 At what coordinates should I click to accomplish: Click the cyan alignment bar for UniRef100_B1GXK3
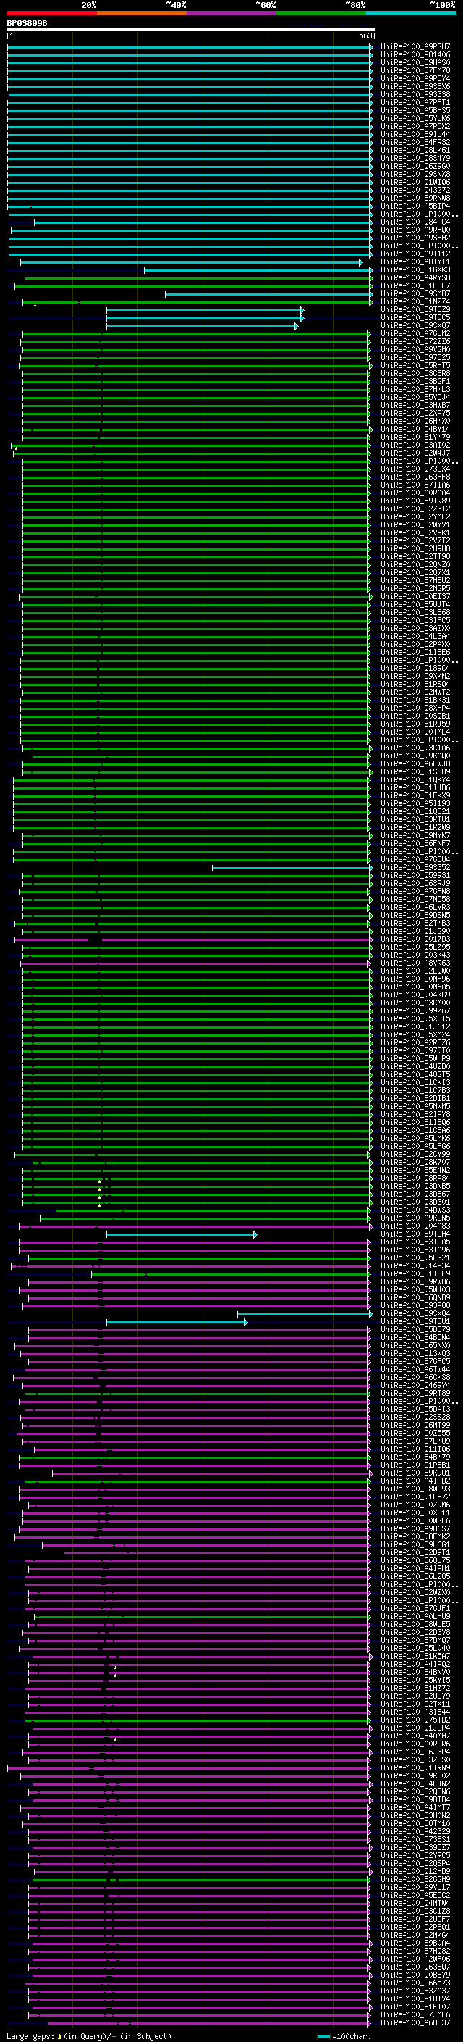click(x=258, y=270)
